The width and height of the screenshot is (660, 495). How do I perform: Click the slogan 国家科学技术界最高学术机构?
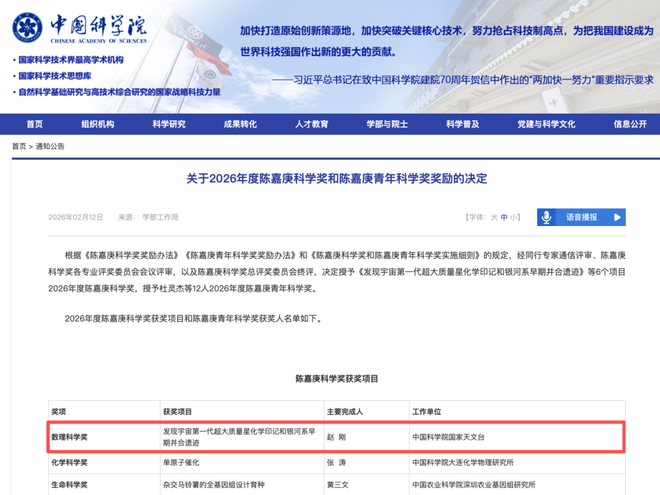71,60
